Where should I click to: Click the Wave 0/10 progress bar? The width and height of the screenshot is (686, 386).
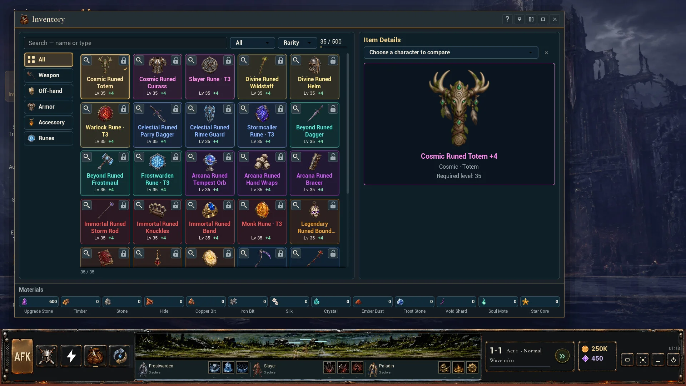520,367
